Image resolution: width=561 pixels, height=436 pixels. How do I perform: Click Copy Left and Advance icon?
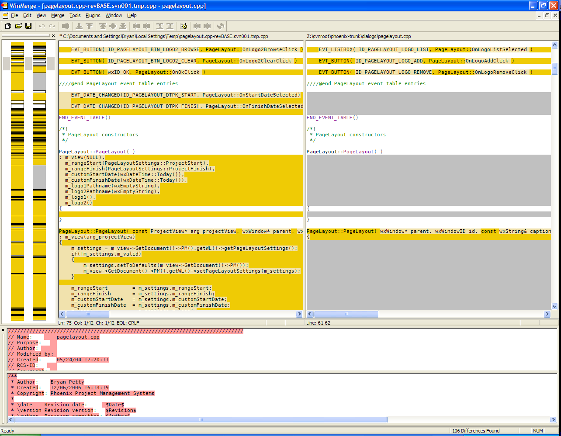(170, 26)
